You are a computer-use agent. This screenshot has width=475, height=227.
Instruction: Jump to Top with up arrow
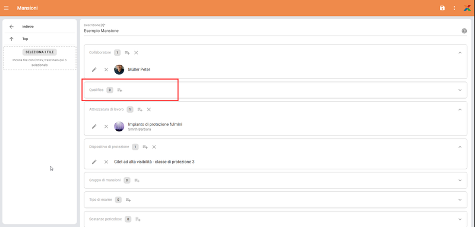11,39
